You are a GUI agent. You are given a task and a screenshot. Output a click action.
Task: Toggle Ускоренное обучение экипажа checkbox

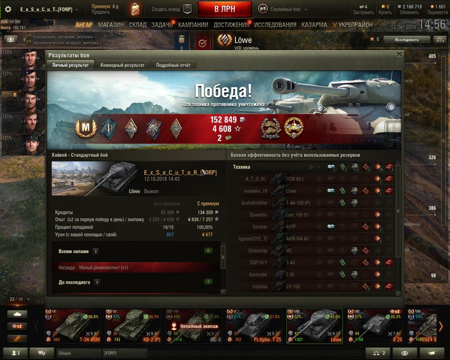(x=29, y=37)
